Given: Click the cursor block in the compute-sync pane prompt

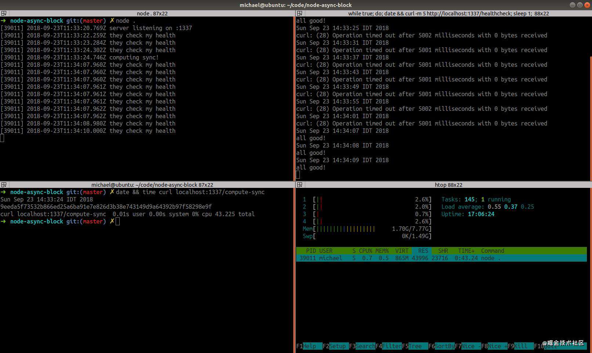Looking at the screenshot, I should (x=117, y=221).
